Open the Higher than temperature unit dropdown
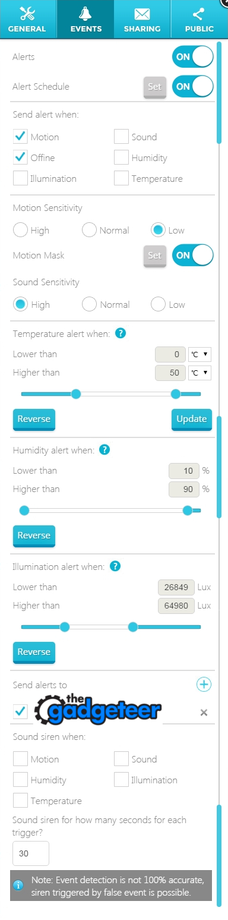 click(x=199, y=373)
